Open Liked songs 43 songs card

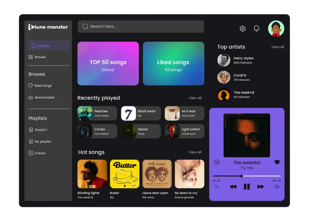pyautogui.click(x=174, y=63)
